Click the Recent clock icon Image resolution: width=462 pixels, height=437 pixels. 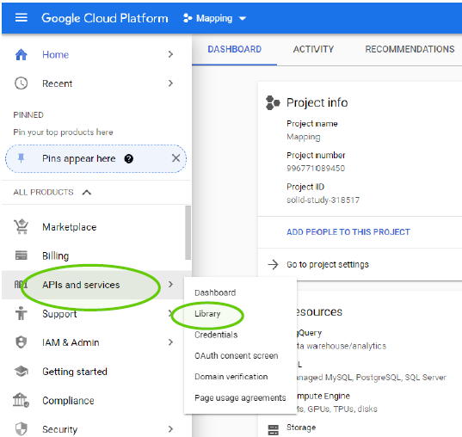click(22, 83)
